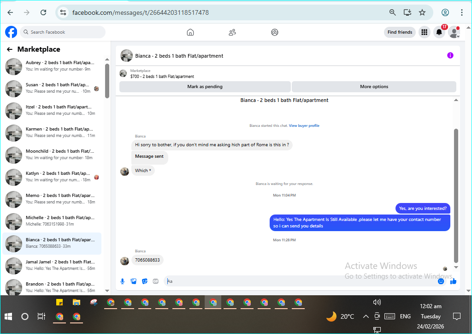Screen dimensions: 472x334
Task: Click More options button
Action: click(374, 86)
